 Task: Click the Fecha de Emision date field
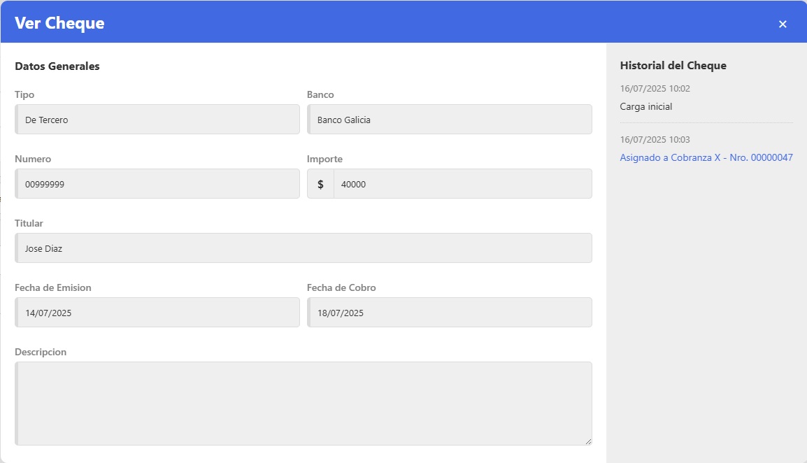click(157, 313)
